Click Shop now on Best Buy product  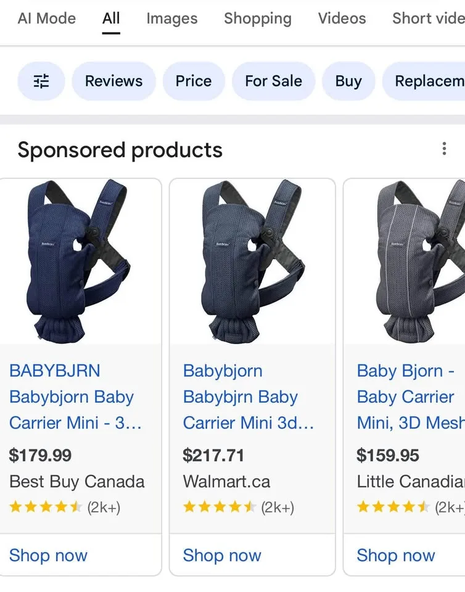click(x=48, y=556)
